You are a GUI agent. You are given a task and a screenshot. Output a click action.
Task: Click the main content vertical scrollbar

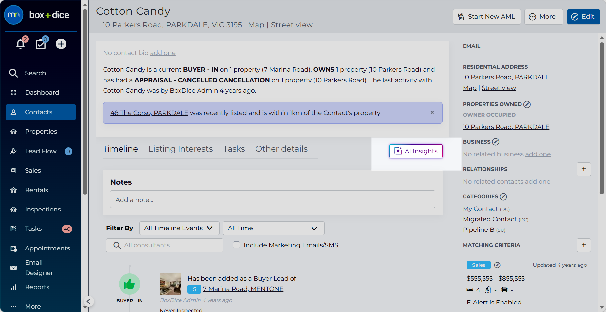(602, 119)
